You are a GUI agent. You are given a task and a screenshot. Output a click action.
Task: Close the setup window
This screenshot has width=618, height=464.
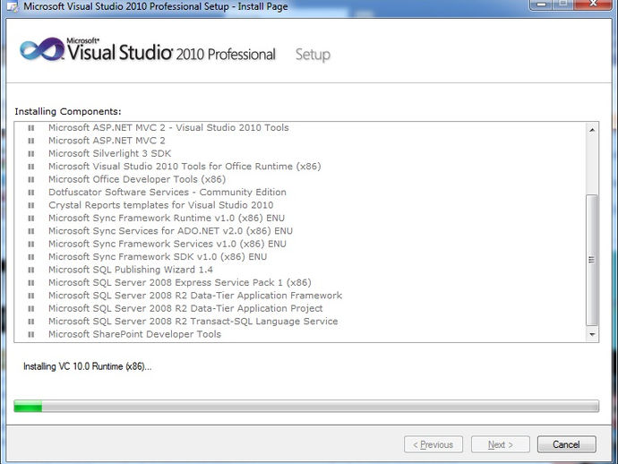pos(593,4)
